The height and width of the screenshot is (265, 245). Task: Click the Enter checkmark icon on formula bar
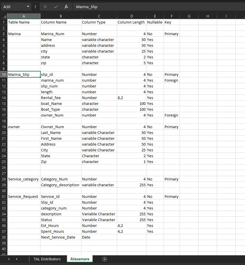55,7
